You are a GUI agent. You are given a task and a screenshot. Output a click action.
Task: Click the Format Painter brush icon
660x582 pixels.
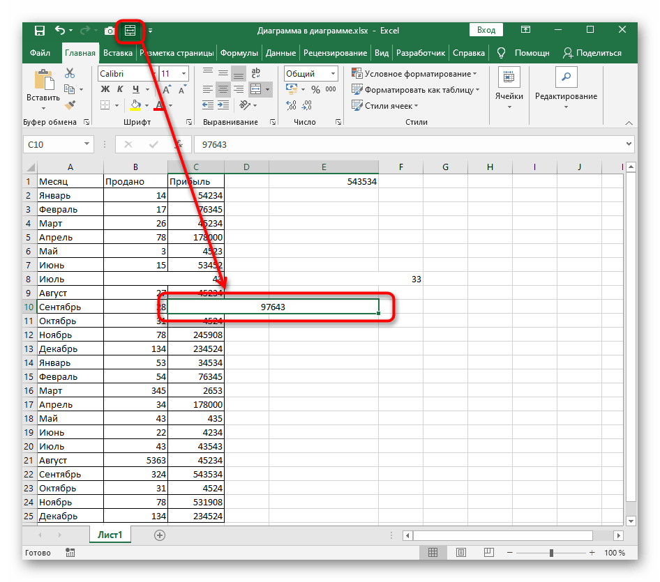[x=70, y=105]
